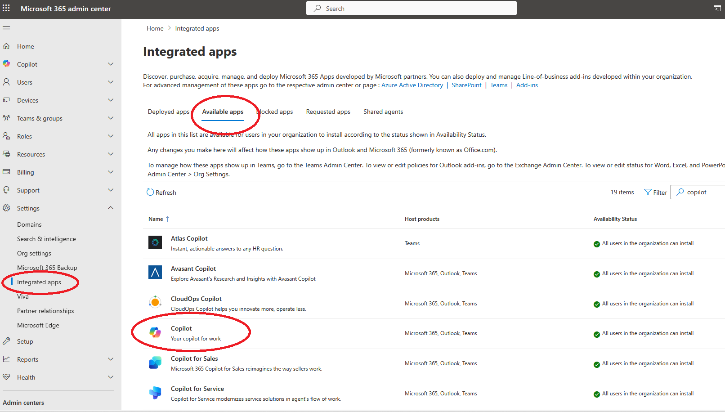
Task: Open the CloudOps Copilot app name
Action: (x=196, y=299)
